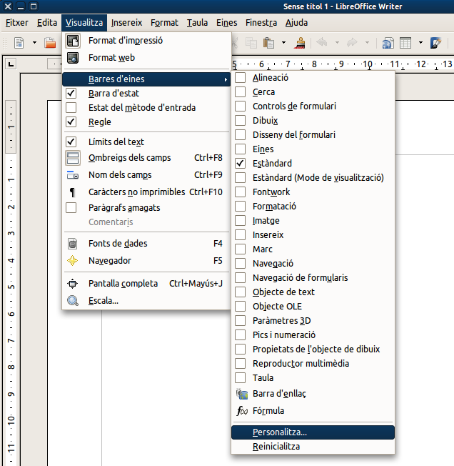This screenshot has width=454, height=466.
Task: Select the Format Paintbrush toolbar icon
Action: click(300, 43)
